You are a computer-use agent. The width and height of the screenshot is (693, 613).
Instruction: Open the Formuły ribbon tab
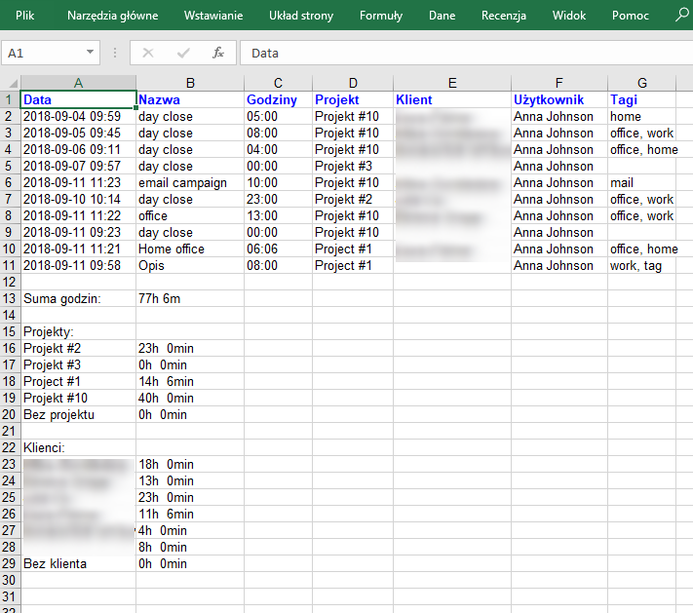point(381,16)
